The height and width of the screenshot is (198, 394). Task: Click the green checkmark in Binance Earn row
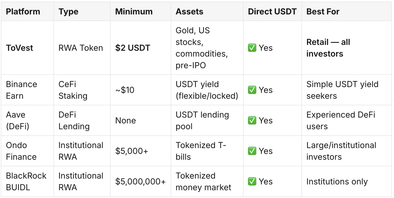tap(252, 90)
